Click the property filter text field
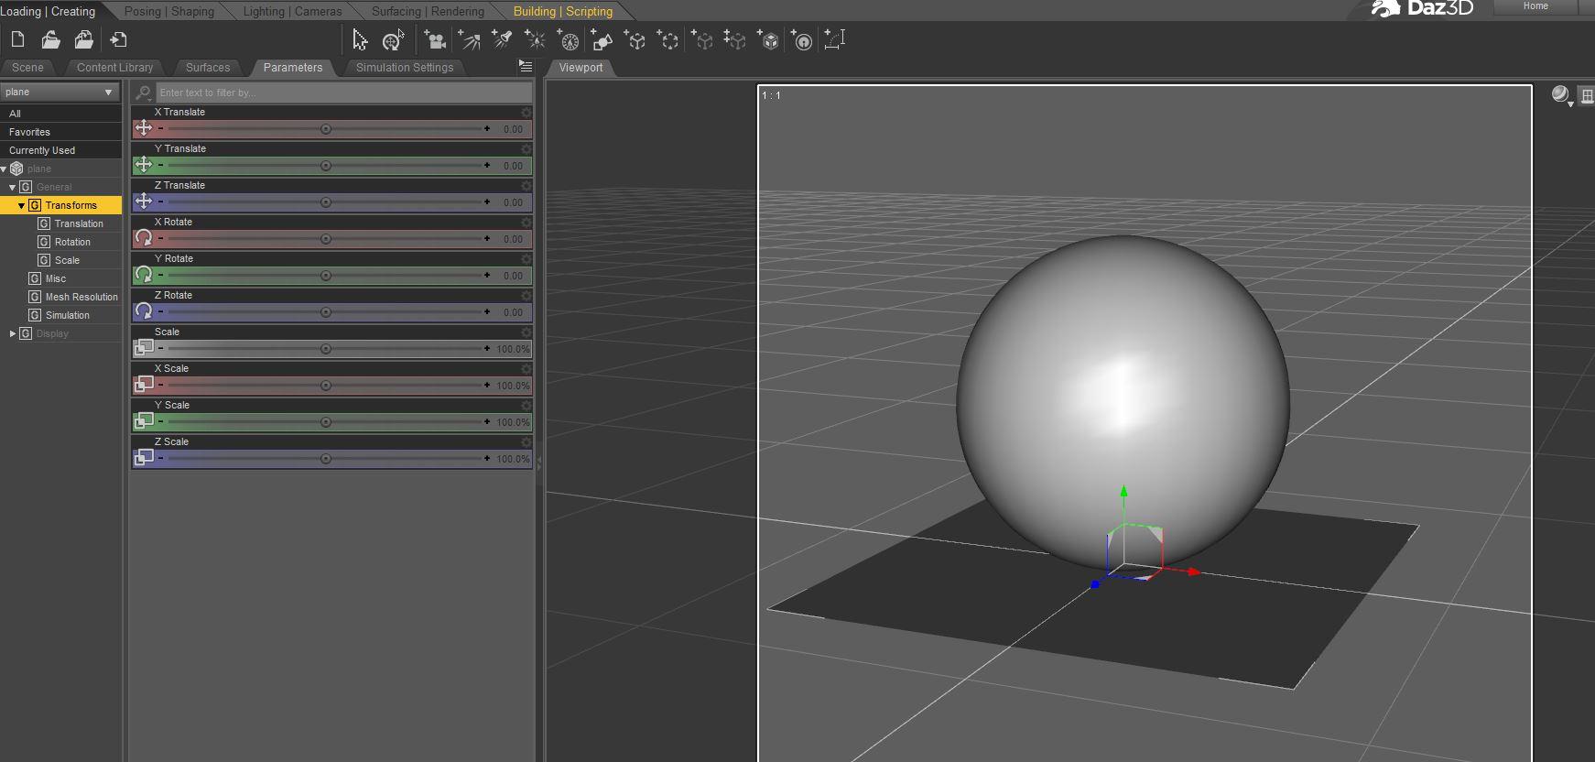Screen dimensions: 1595x762 [x=343, y=93]
